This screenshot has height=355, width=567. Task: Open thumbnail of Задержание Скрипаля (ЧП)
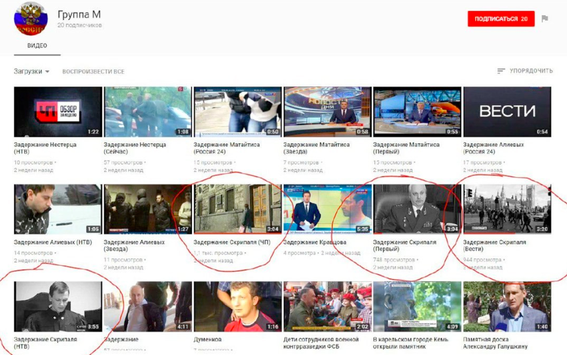(237, 209)
